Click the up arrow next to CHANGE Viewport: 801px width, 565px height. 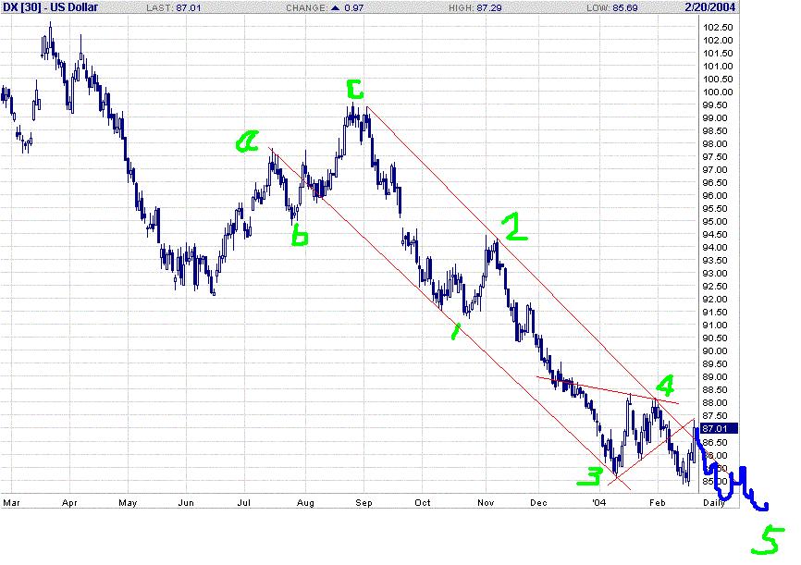(x=336, y=7)
